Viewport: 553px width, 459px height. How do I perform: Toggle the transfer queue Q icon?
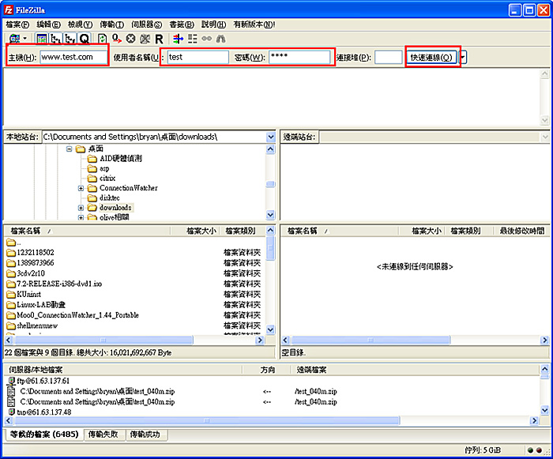[85, 39]
